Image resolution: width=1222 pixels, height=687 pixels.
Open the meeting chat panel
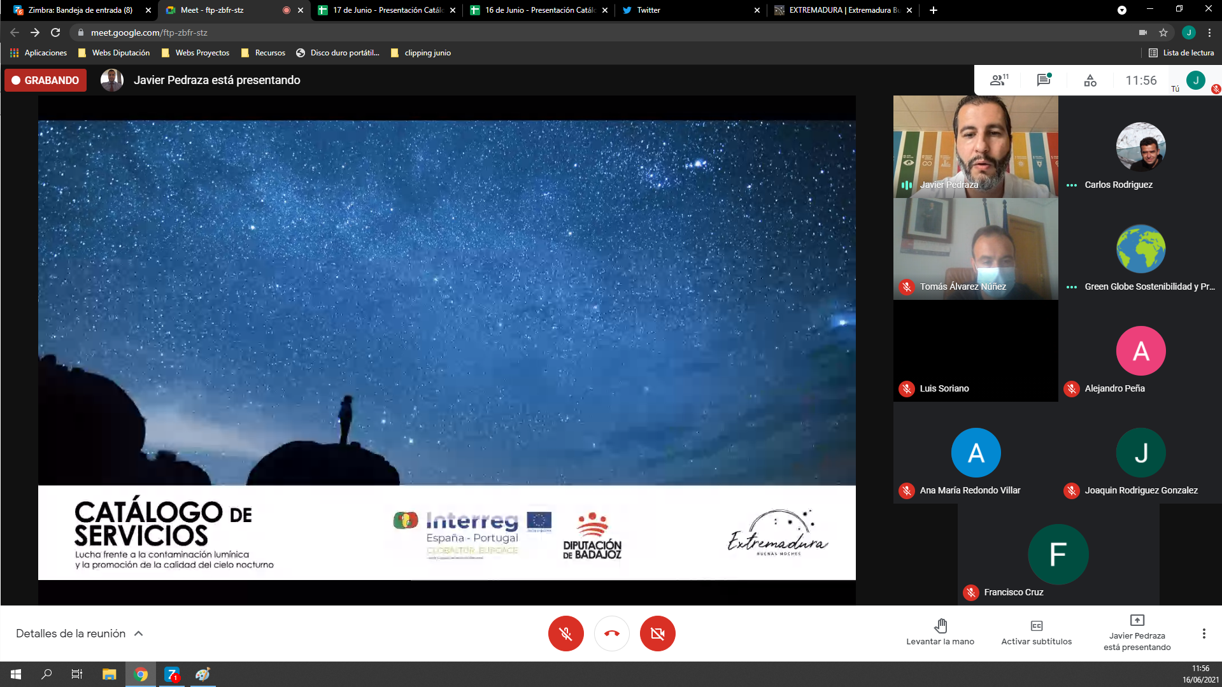point(1044,80)
